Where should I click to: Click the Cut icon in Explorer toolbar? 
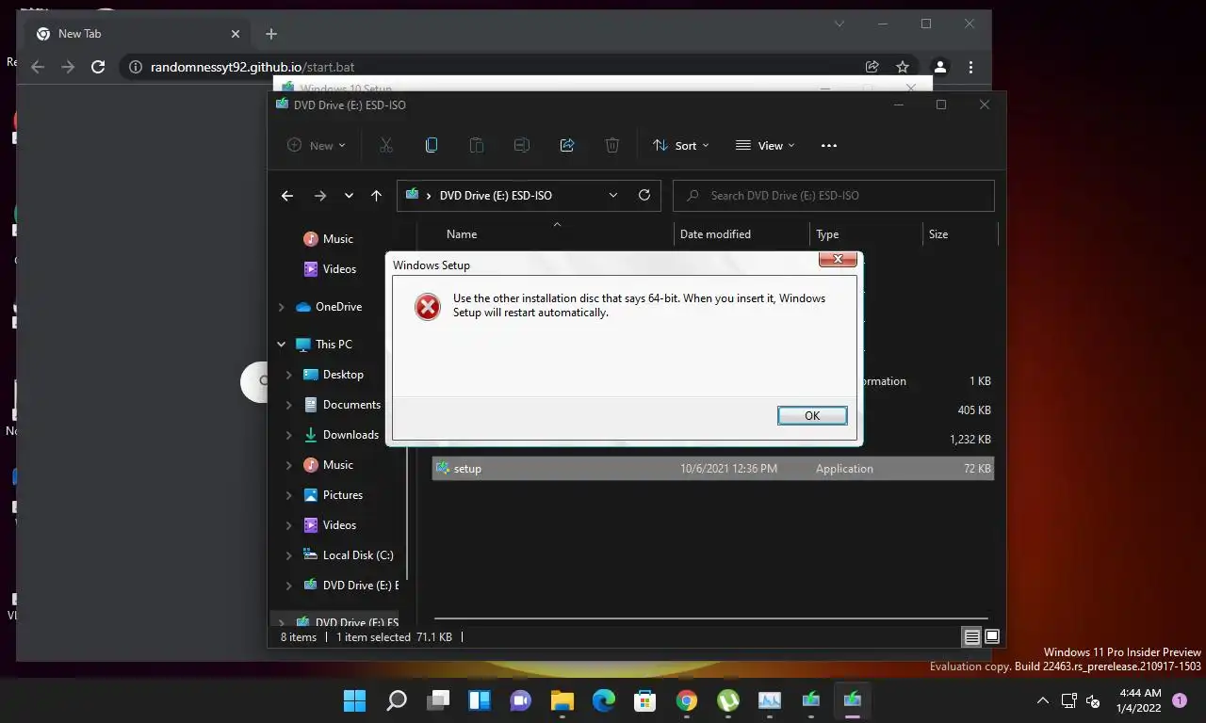pos(385,145)
